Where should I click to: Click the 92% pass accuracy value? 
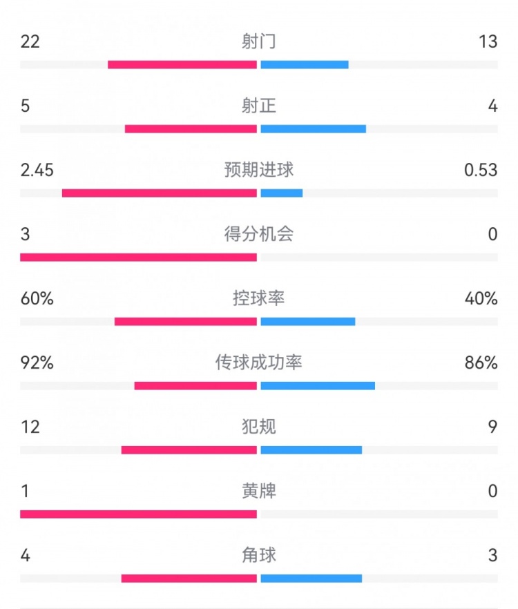(x=37, y=362)
